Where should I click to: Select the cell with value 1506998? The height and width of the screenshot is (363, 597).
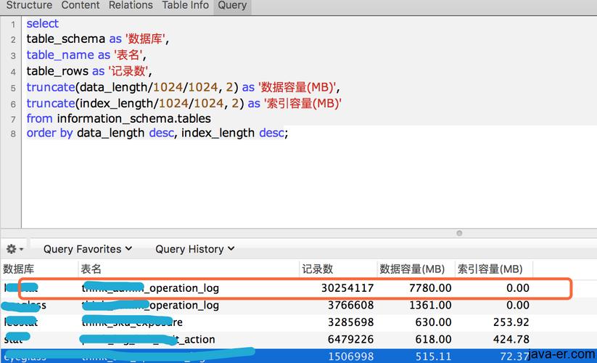(x=350, y=356)
